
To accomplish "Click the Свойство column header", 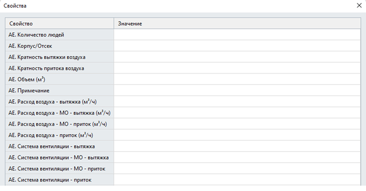I will pos(59,23).
